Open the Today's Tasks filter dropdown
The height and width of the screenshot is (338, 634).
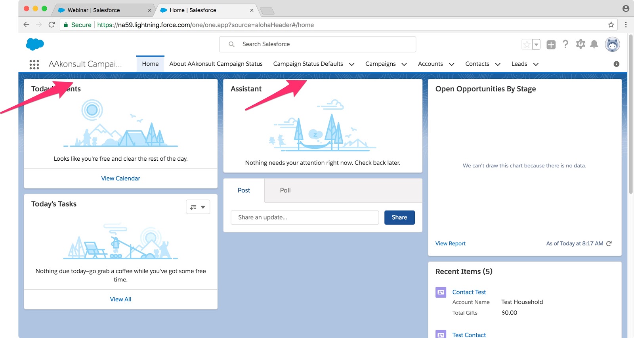(x=198, y=207)
